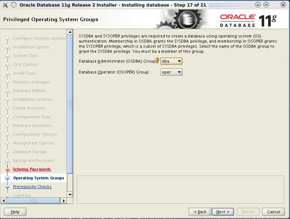Viewport: 290px width, 219px height.
Task: Click the OSDBA group help hint icon
Action: [x=157, y=60]
